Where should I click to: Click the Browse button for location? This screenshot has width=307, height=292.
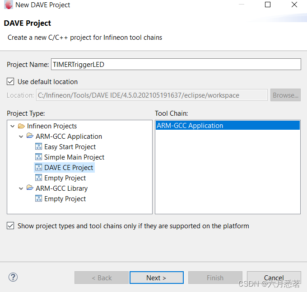click(x=285, y=95)
